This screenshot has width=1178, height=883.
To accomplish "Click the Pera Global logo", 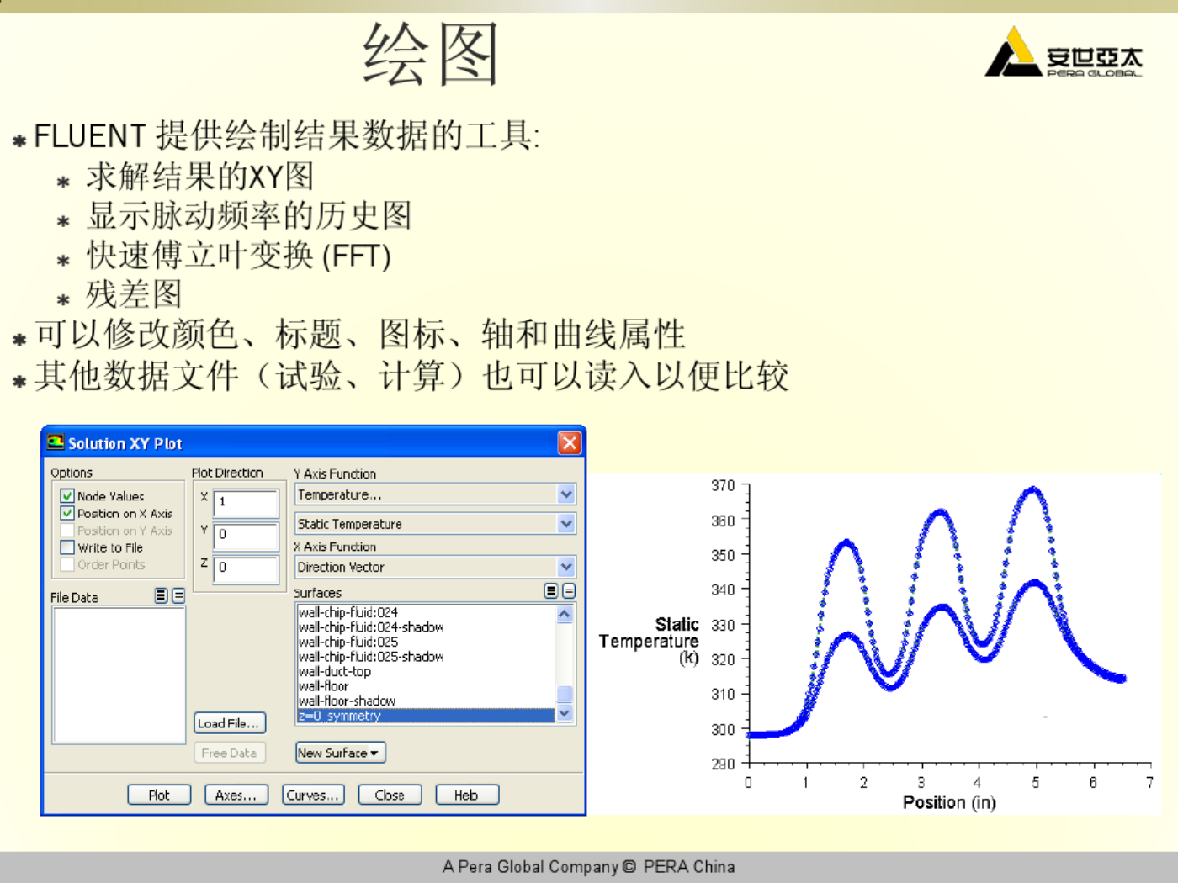I will click(x=1064, y=52).
